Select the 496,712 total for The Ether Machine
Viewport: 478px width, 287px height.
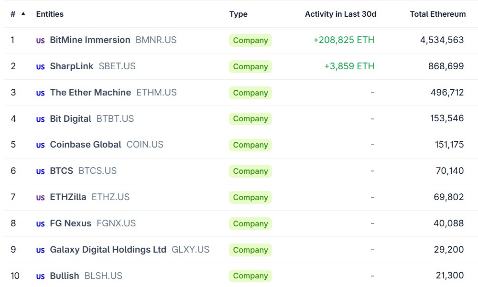(447, 93)
